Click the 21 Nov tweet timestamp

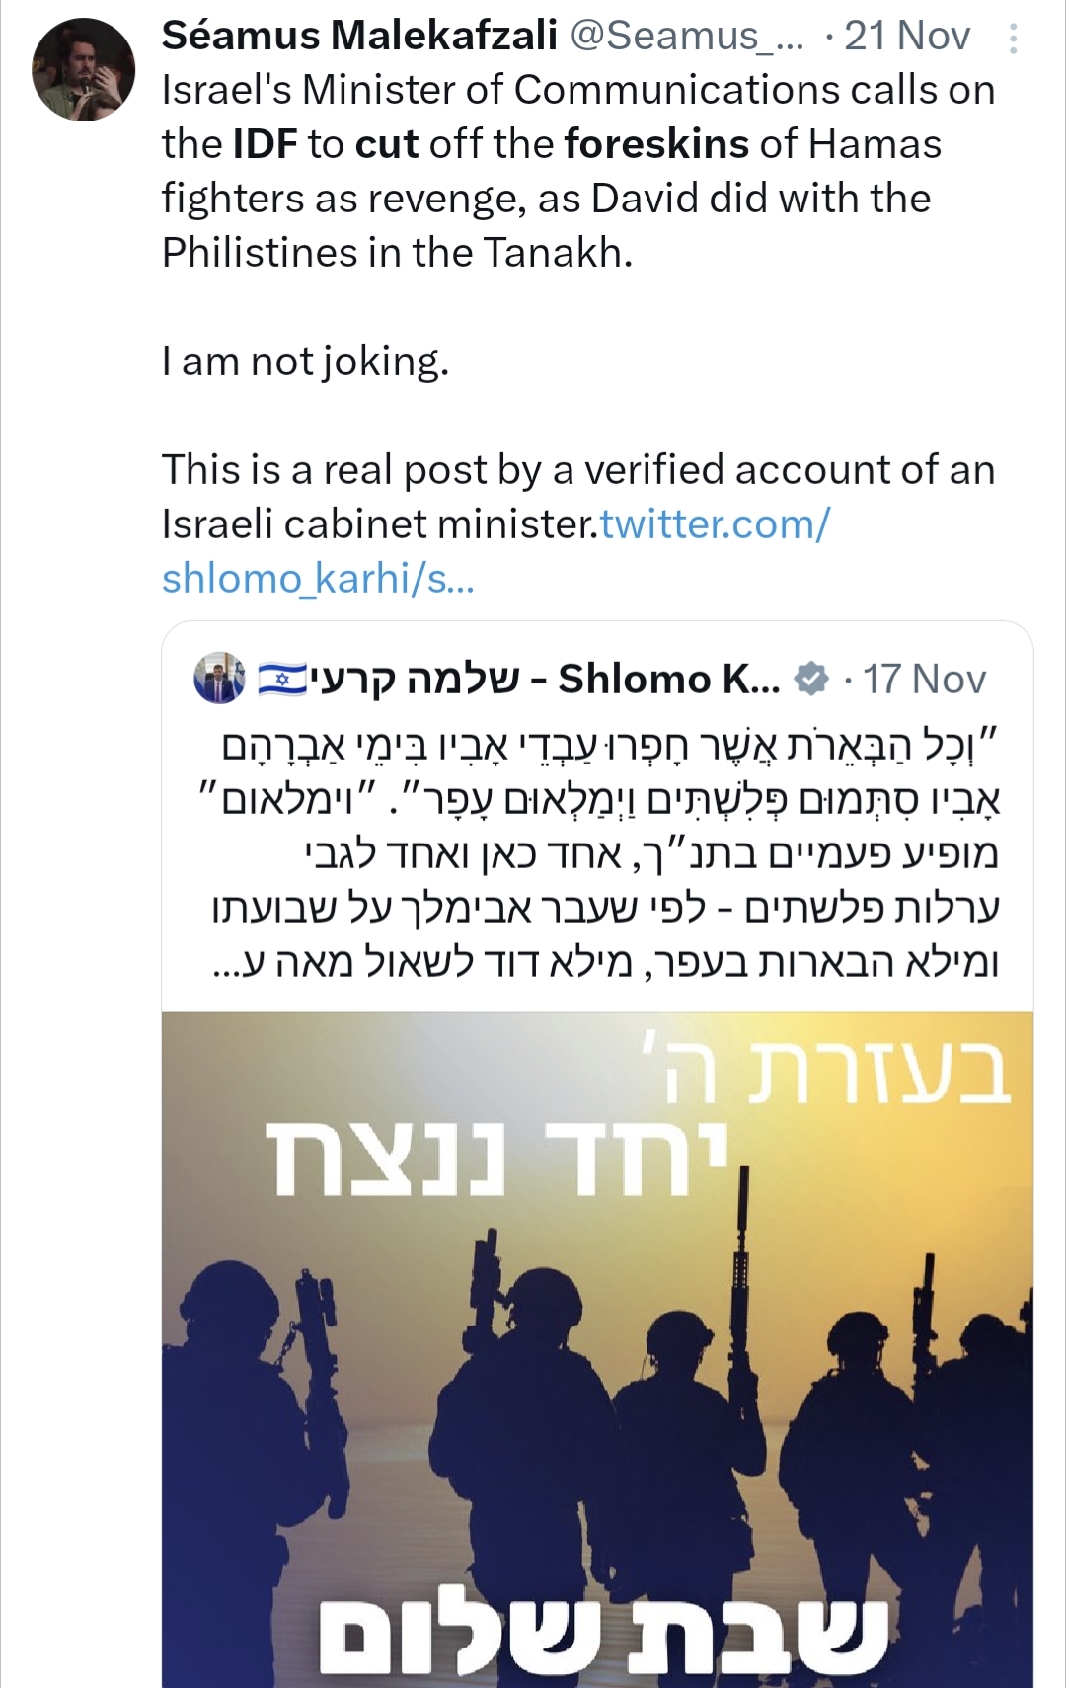[x=908, y=37]
